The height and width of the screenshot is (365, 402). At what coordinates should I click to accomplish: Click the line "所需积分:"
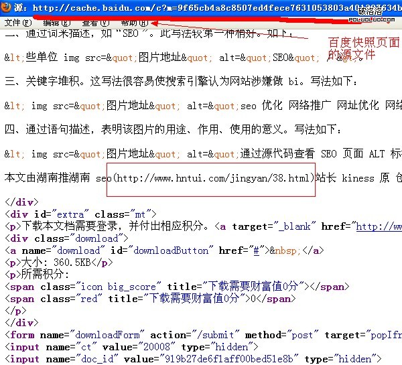point(37,275)
